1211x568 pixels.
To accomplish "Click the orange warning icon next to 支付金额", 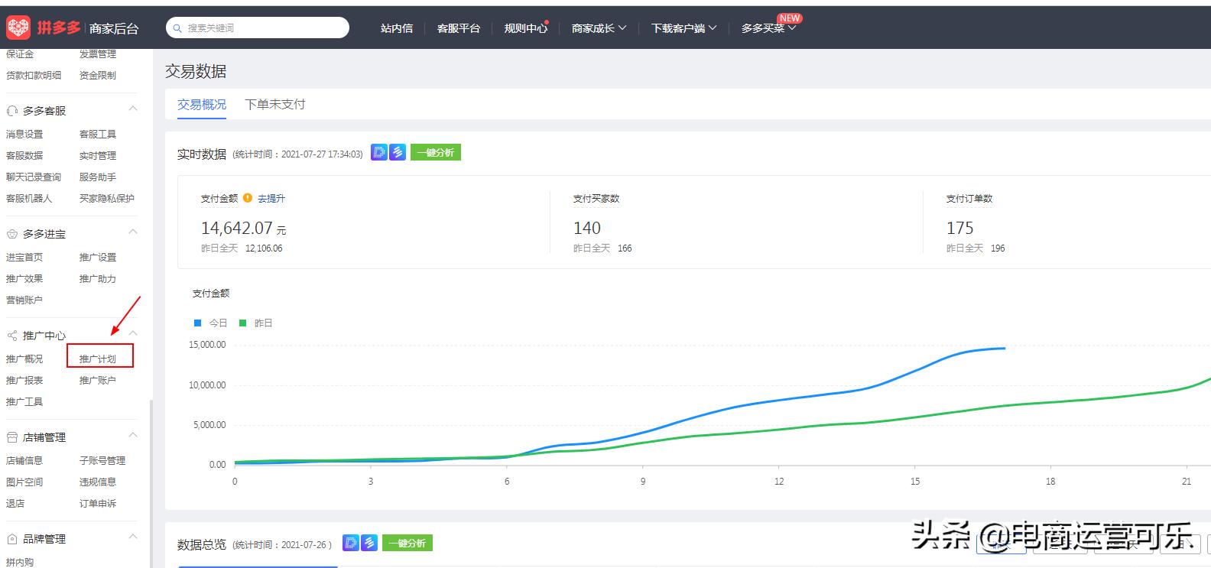I will (248, 198).
